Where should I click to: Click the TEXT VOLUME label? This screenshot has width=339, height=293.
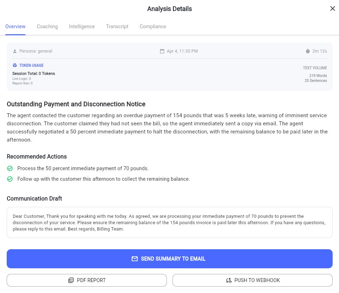pos(315,68)
